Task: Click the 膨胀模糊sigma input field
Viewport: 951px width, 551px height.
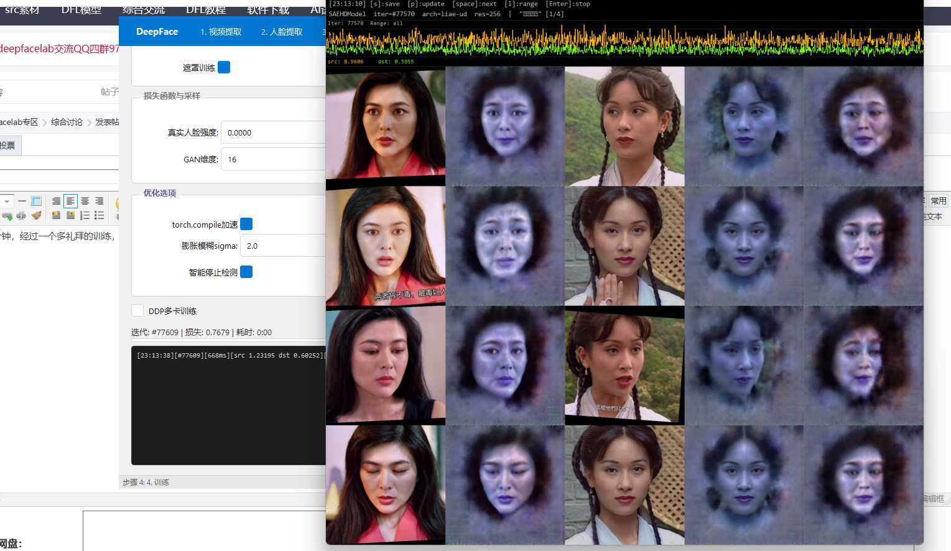Action: [283, 246]
